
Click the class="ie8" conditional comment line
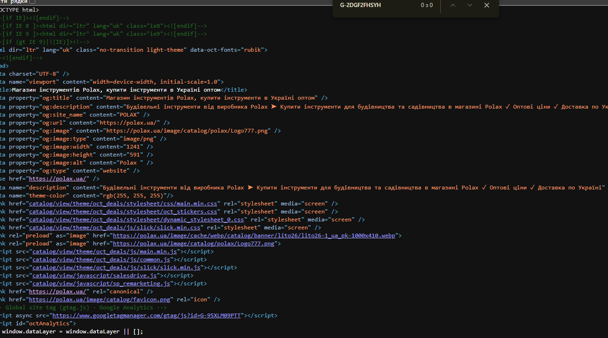(x=103, y=26)
